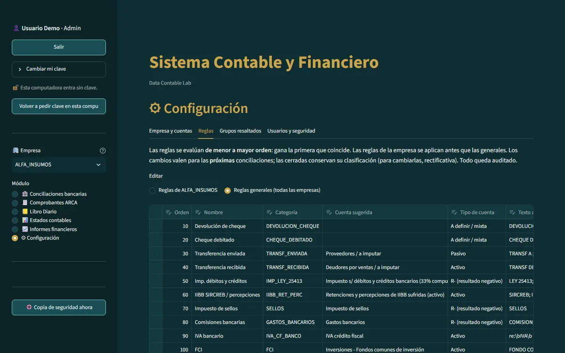The width and height of the screenshot is (565, 353).
Task: Click the help icon next to Empresa
Action: pyautogui.click(x=103, y=151)
